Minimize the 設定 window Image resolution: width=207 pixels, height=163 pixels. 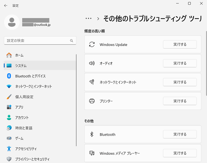178,3
